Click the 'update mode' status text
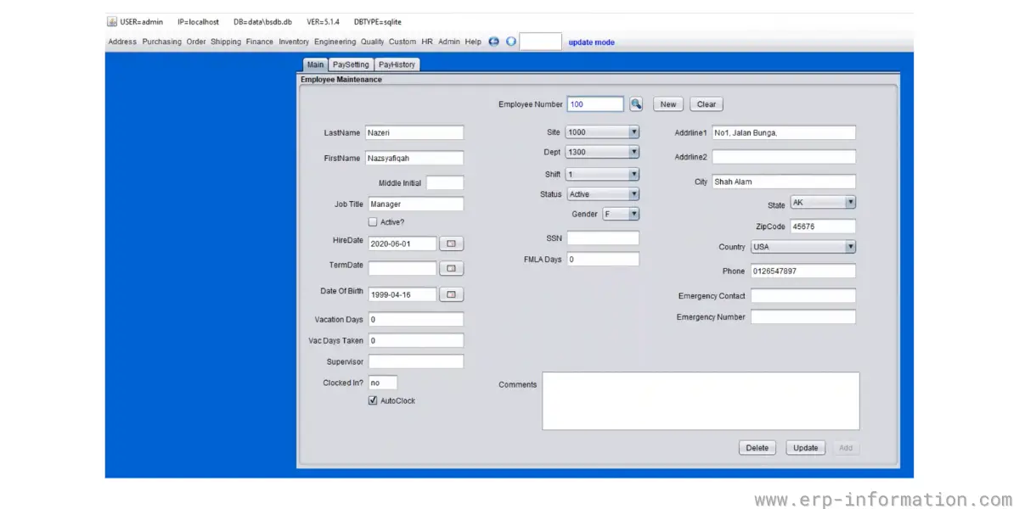Image resolution: width=1019 pixels, height=509 pixels. click(x=592, y=42)
